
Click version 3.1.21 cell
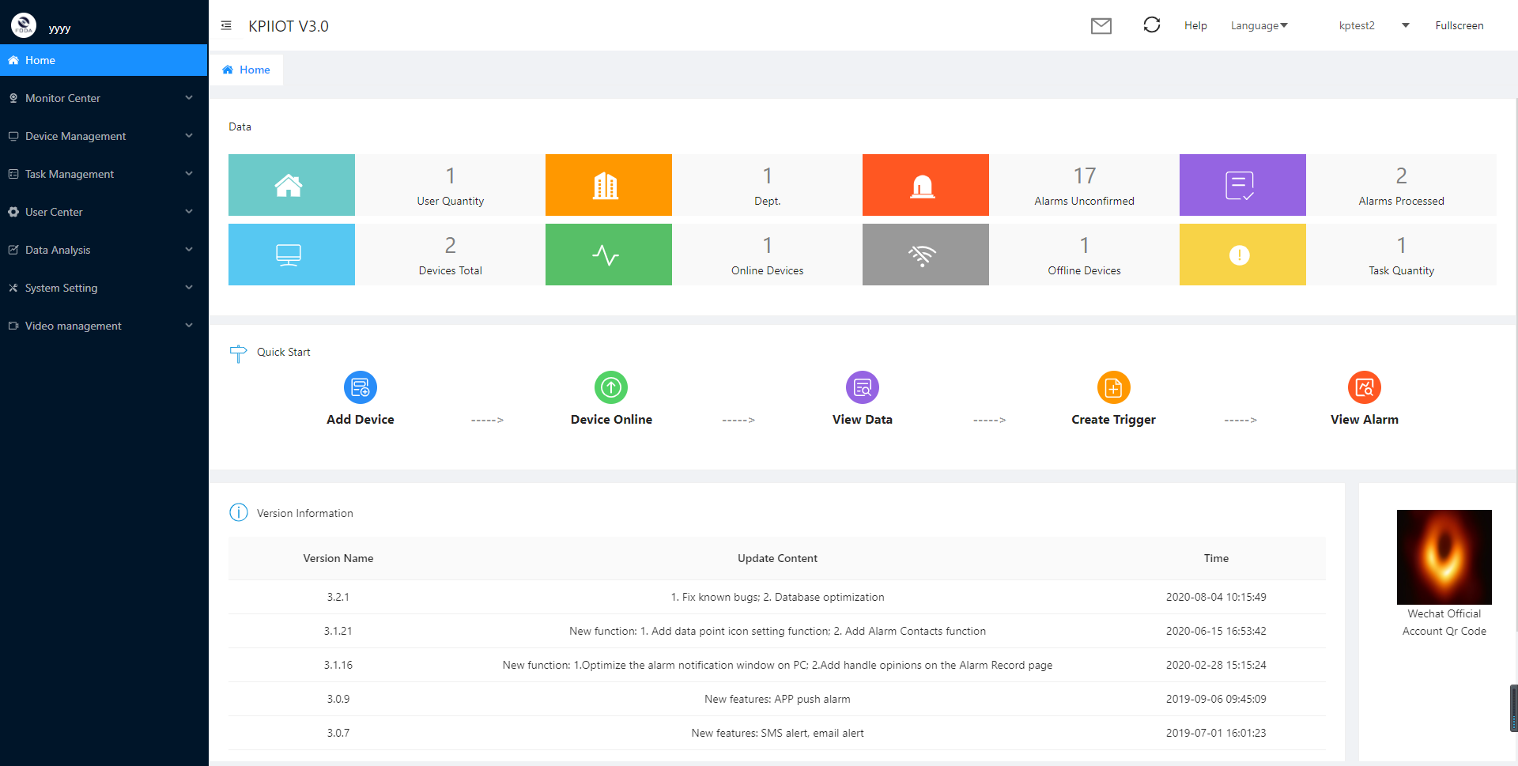pos(338,631)
